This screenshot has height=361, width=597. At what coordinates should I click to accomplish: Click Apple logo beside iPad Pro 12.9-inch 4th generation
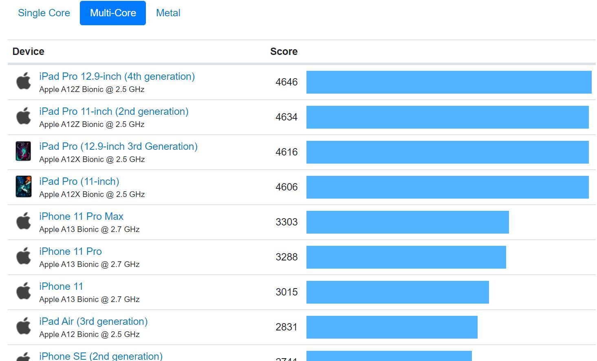24,81
